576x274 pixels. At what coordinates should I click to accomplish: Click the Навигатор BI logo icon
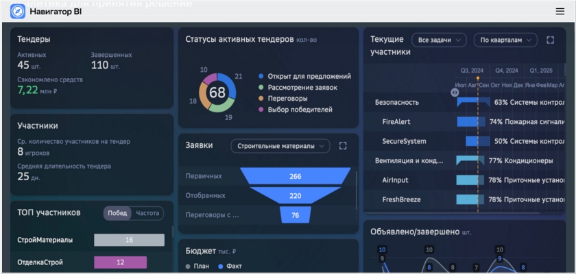(18, 12)
